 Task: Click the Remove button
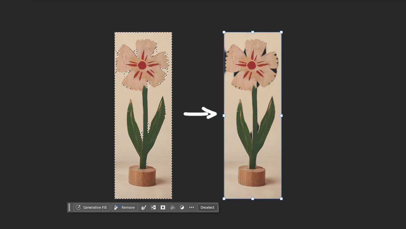[125, 207]
